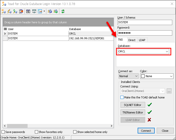The image size is (176, 140).
Task: Select SYSTEM user in XEPDB1 row
Action: [38, 38]
